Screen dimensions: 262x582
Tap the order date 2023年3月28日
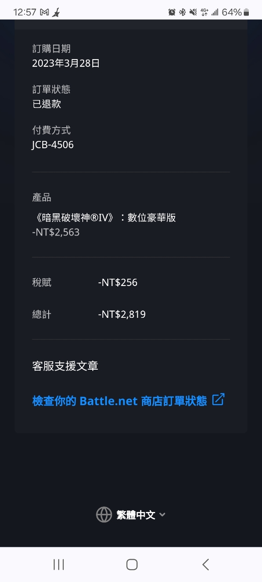tap(66, 63)
